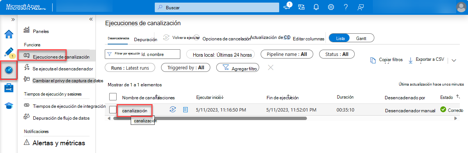The image size is (468, 153).
Task: Click the right scrollbar arrow
Action: point(456,119)
